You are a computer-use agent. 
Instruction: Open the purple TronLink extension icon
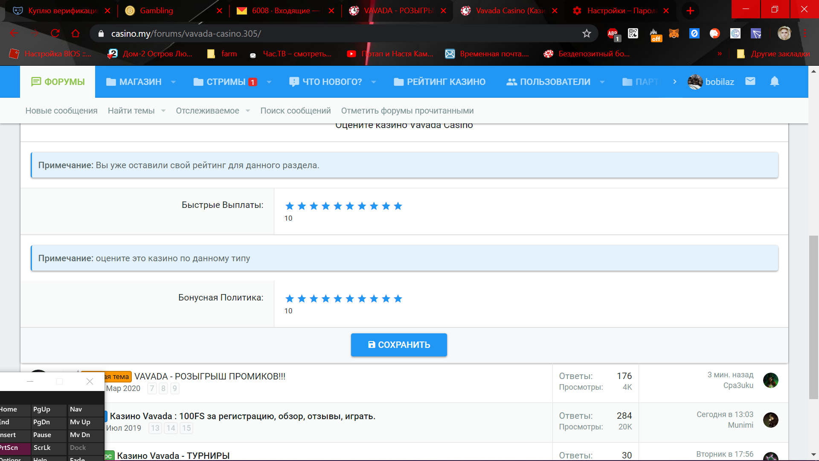pos(756,33)
